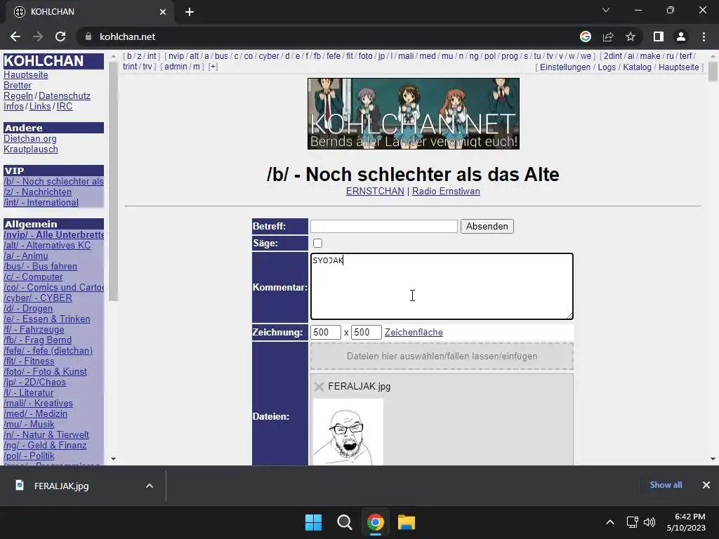Open Windows taskbar search

tap(344, 522)
